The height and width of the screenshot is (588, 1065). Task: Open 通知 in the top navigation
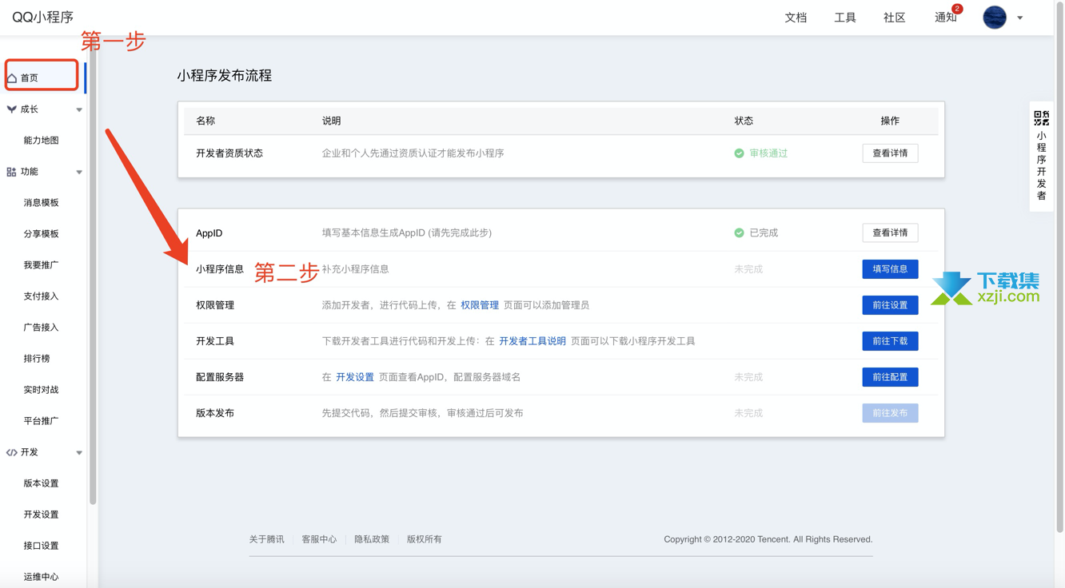coord(945,18)
